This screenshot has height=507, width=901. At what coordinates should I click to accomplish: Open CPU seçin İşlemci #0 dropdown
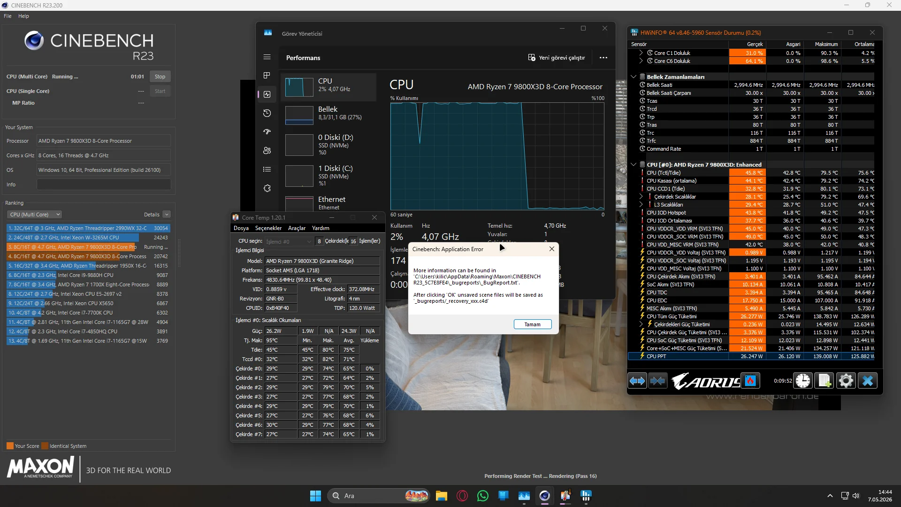[x=289, y=241]
